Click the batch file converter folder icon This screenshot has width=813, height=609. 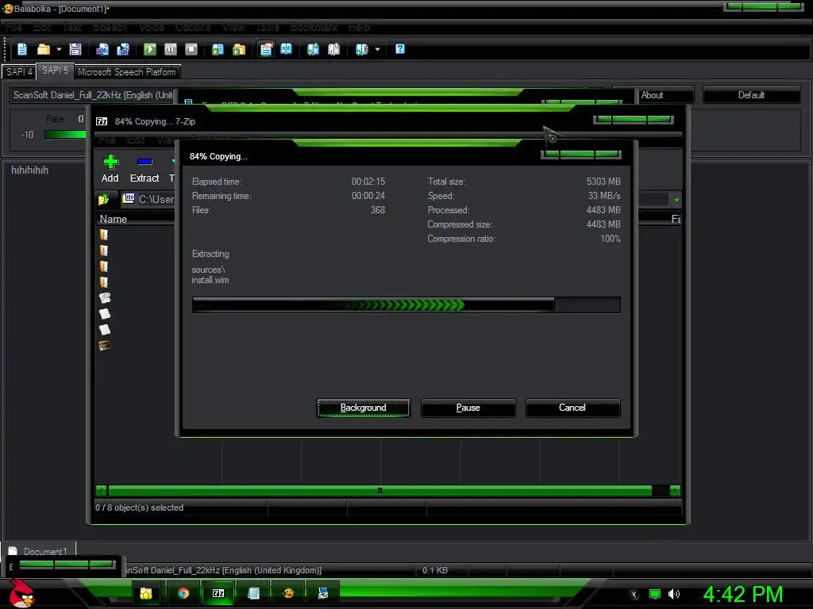click(x=238, y=49)
